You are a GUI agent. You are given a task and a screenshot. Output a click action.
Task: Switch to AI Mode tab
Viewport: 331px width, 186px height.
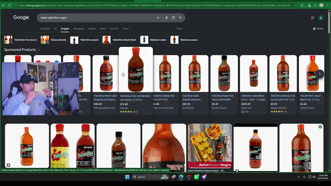(x=45, y=29)
